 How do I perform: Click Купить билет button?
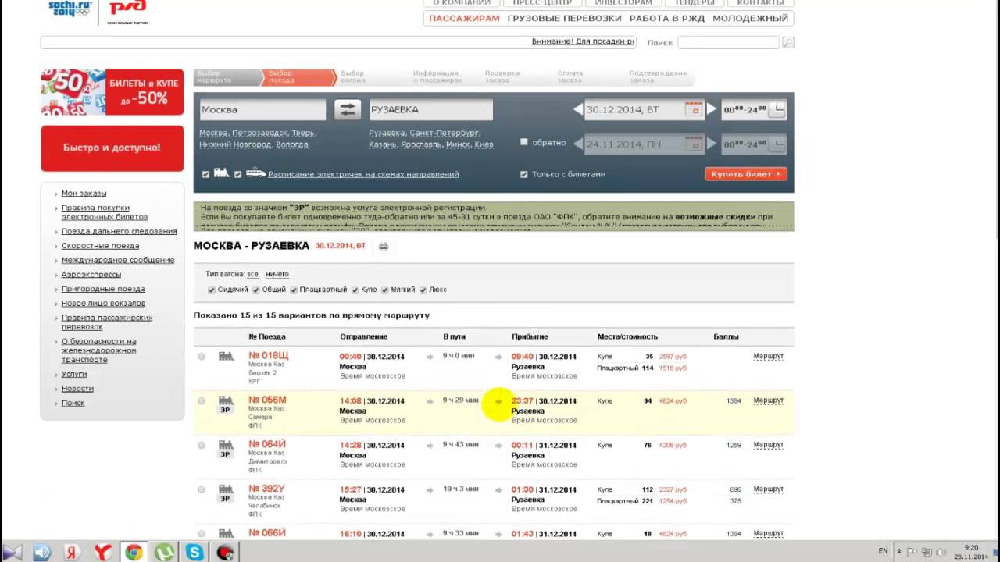click(x=745, y=174)
